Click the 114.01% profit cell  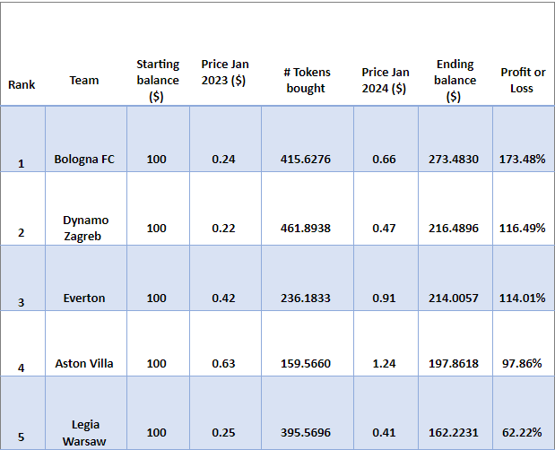(x=522, y=299)
